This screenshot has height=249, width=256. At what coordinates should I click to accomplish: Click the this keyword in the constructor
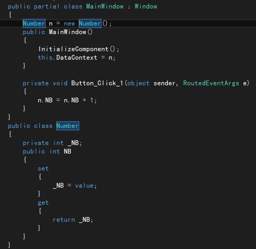pos(45,58)
